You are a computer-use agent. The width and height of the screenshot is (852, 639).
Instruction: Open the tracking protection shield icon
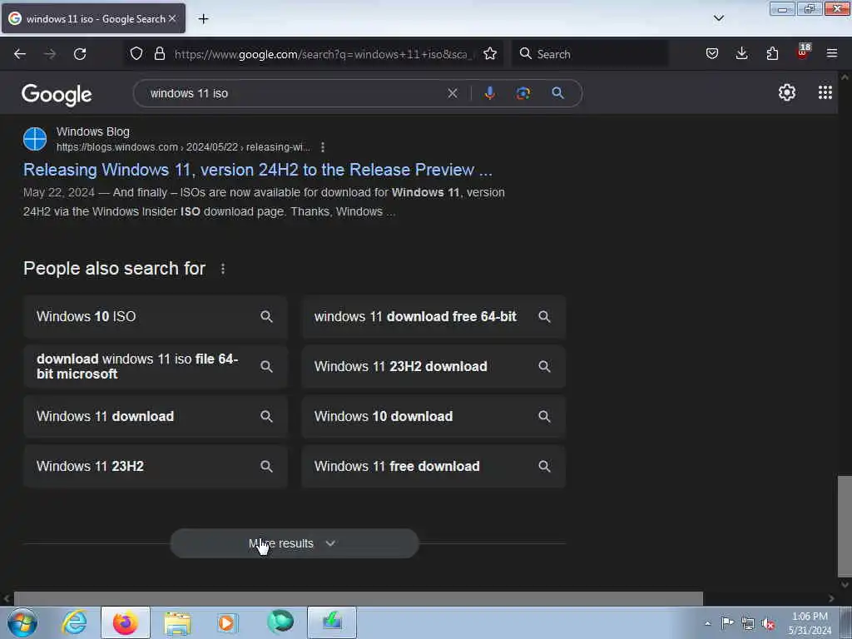tap(136, 53)
